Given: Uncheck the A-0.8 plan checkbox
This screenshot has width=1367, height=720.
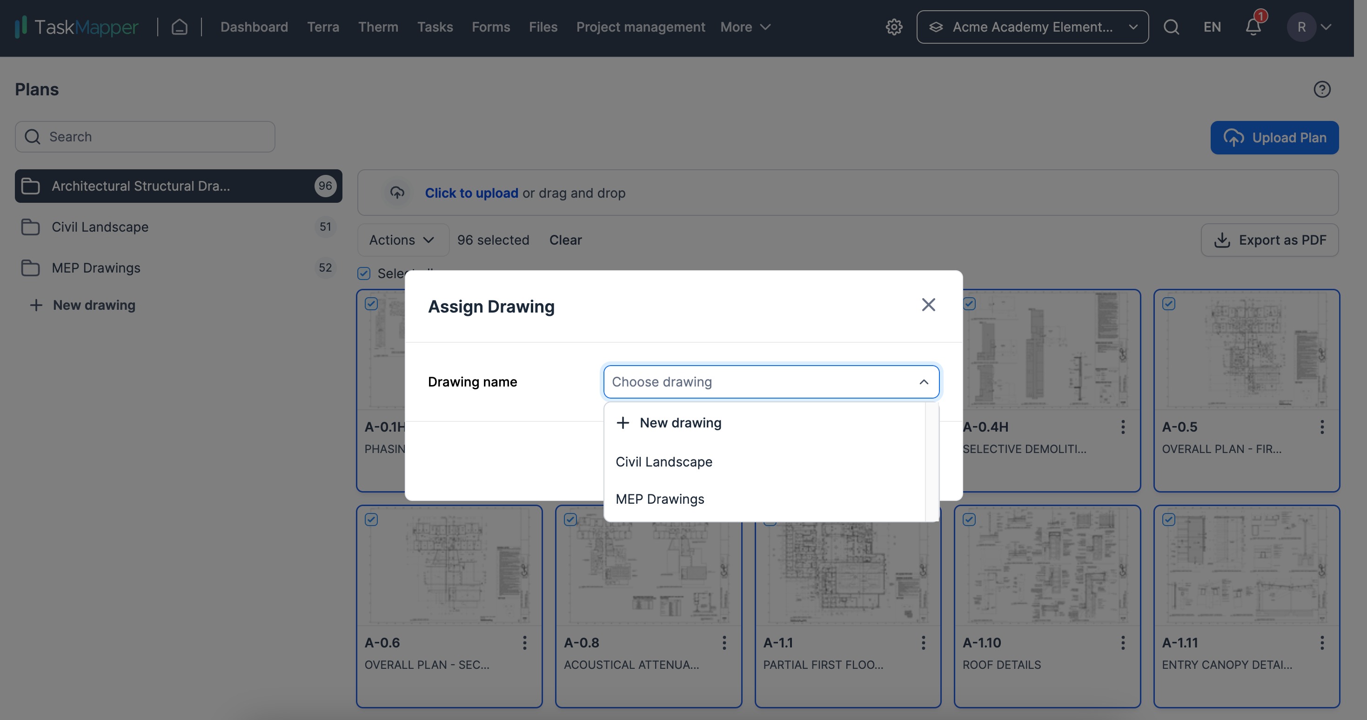Looking at the screenshot, I should click(x=570, y=520).
